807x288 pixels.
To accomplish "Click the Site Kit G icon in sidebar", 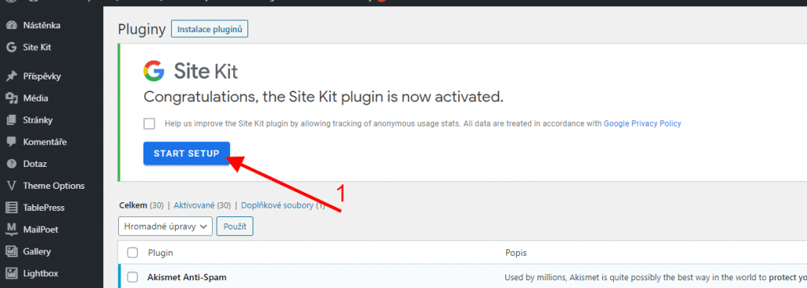I will (x=11, y=46).
